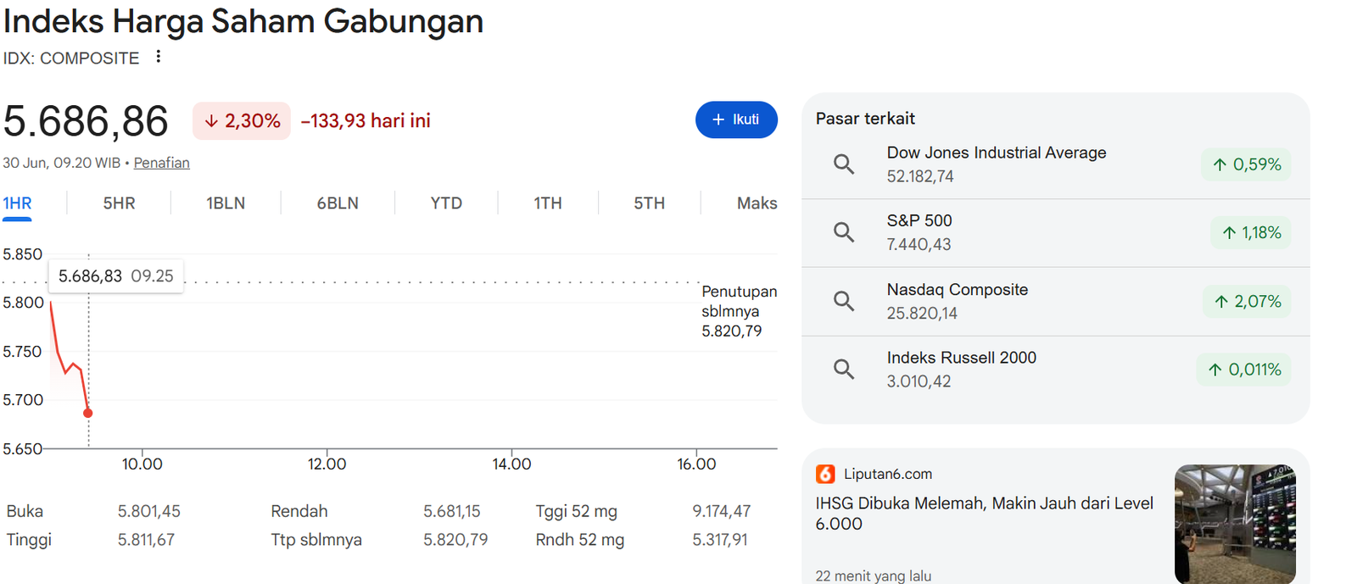Click the 22 menit yang lalu timestamp
The image size is (1357, 584).
[x=873, y=576]
